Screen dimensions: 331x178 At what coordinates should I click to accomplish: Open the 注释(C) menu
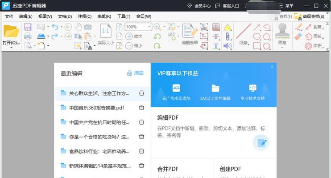click(x=85, y=16)
